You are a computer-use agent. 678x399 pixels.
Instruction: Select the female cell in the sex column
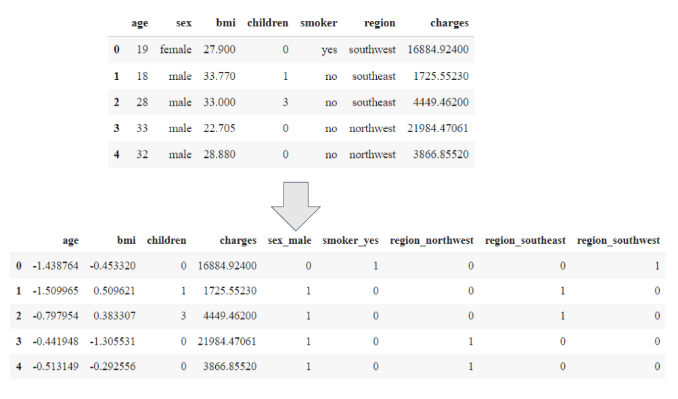176,49
